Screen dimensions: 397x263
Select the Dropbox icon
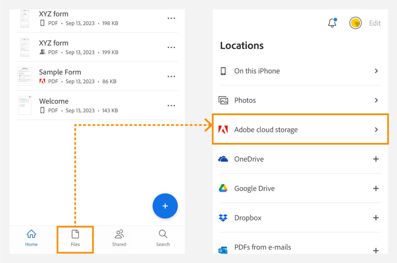[x=223, y=218]
